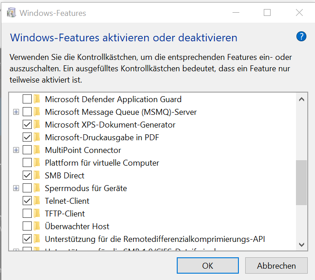The width and height of the screenshot is (315, 280).
Task: Enable the Plattform für virtuelle Computer checkbox
Action: [27, 162]
